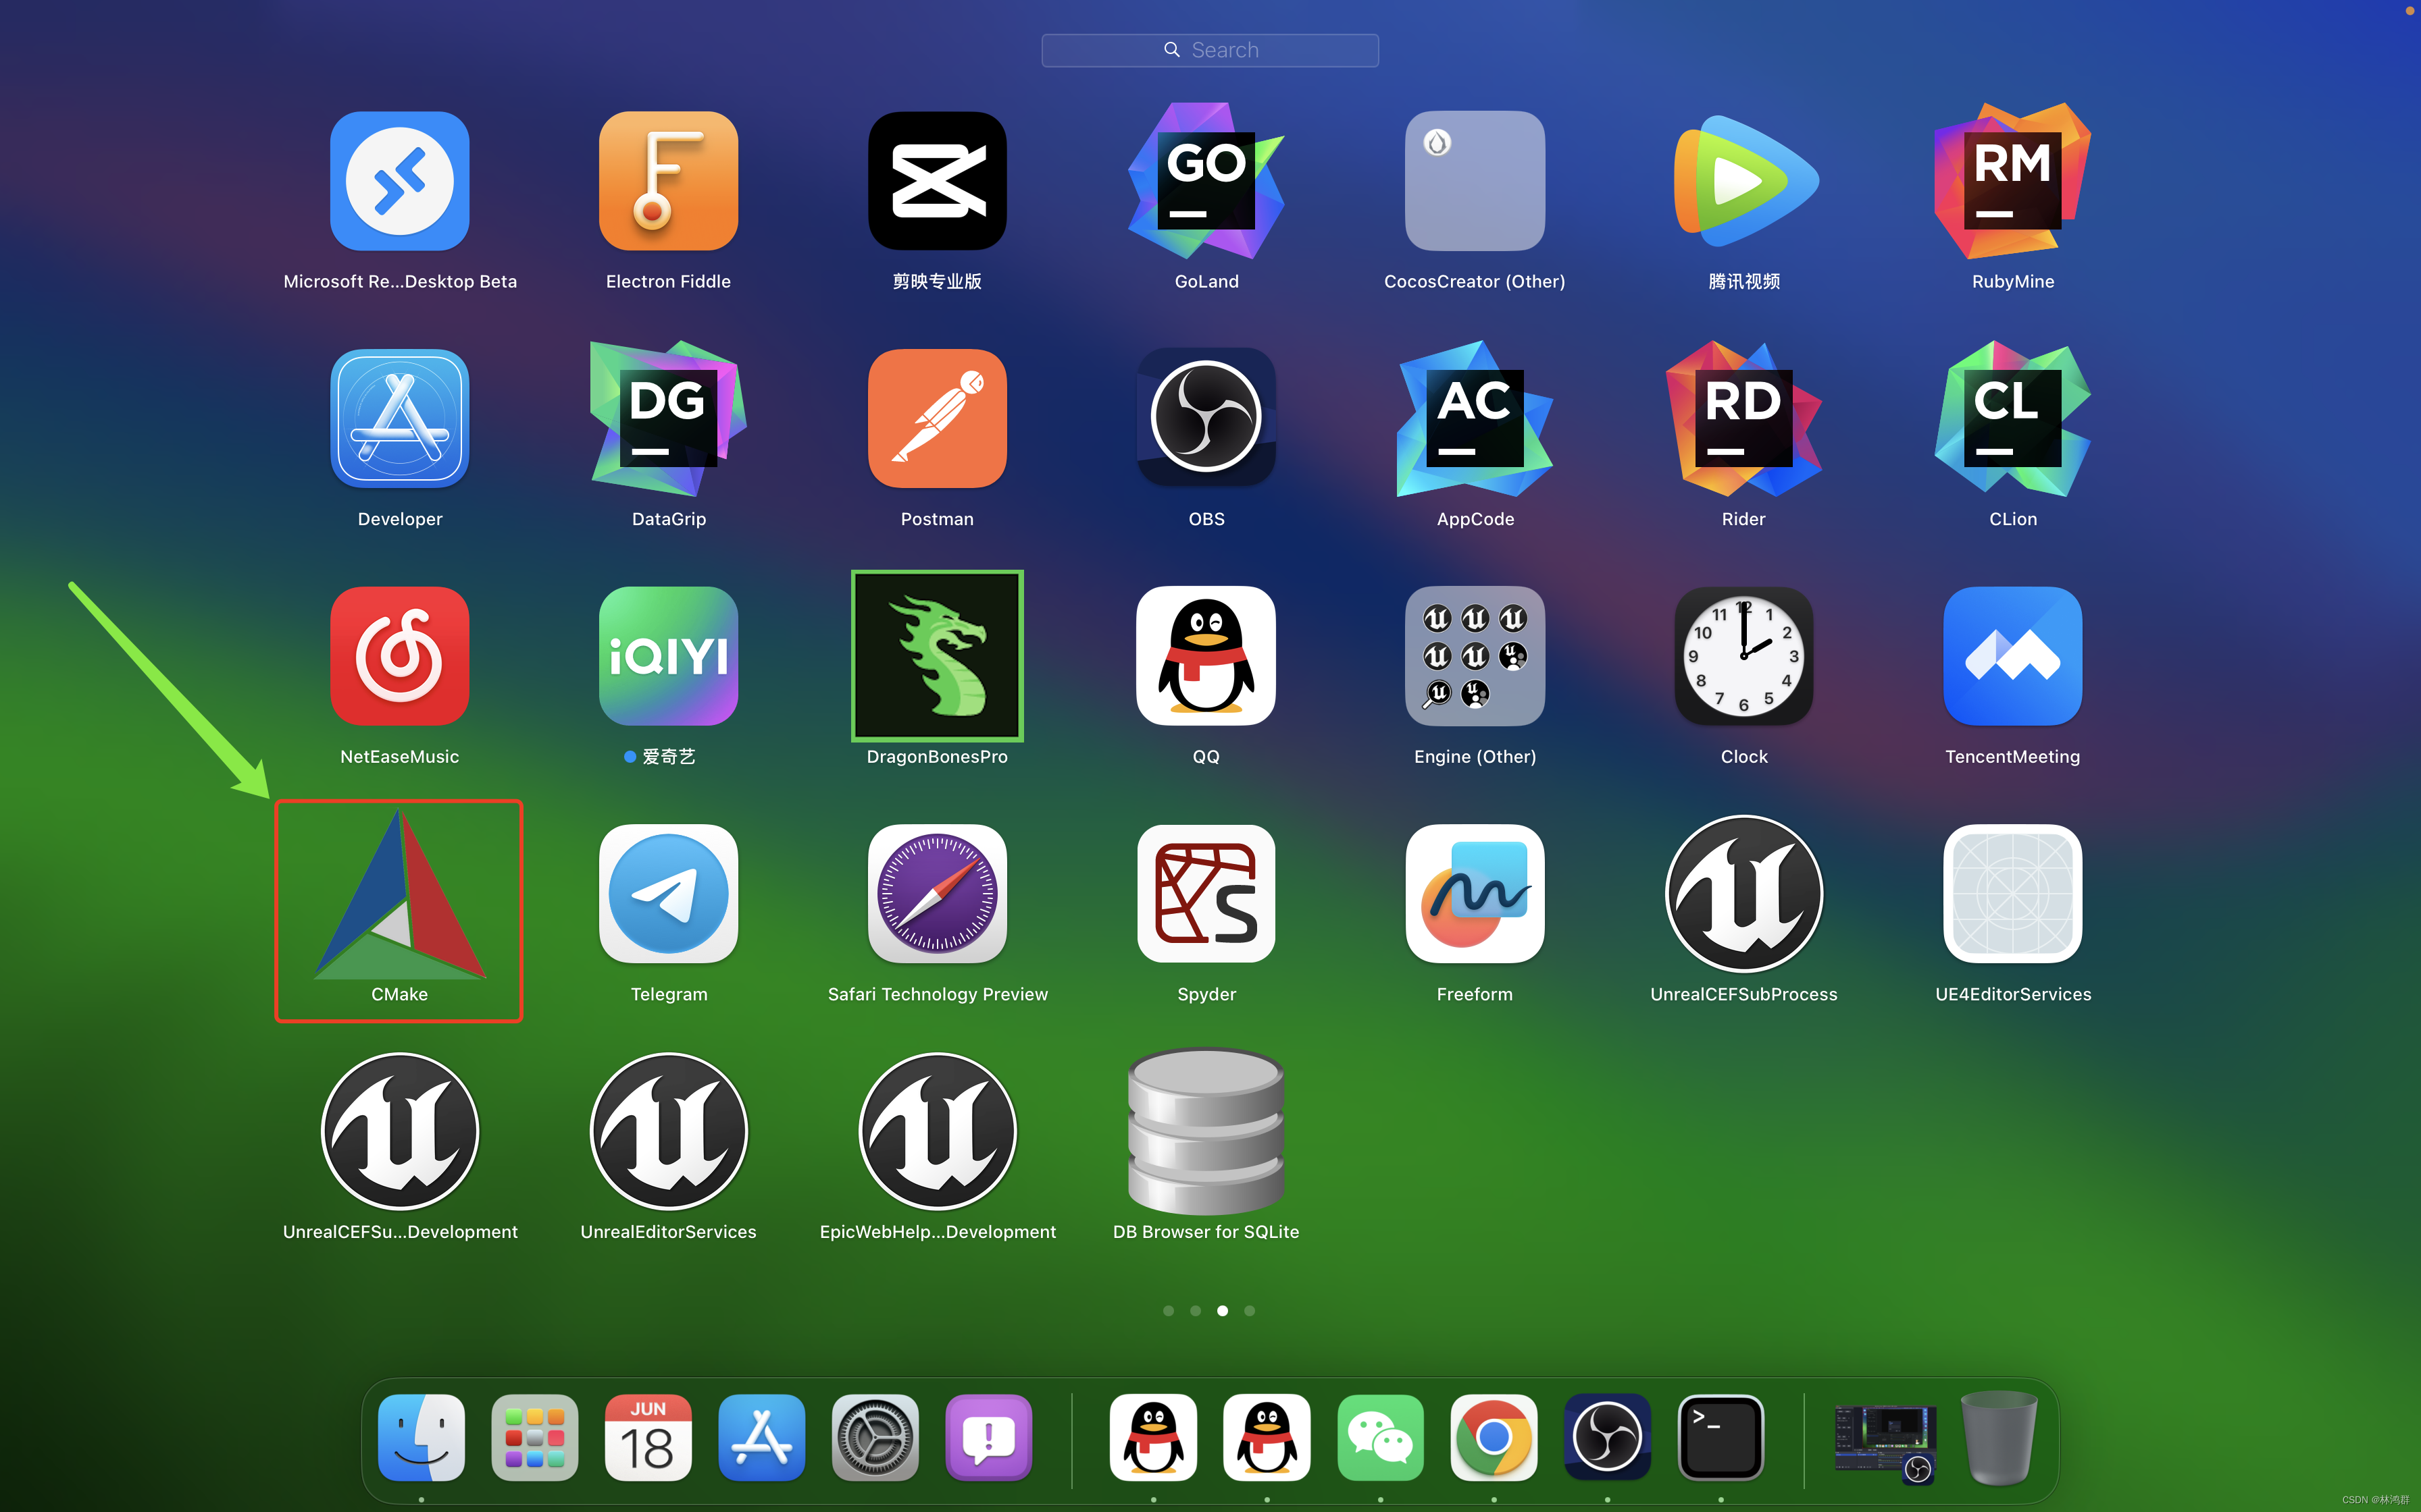Screen dimensions: 2421x1512
Task: Open the CocosCreator (Other) folder
Action: pos(1475,181)
